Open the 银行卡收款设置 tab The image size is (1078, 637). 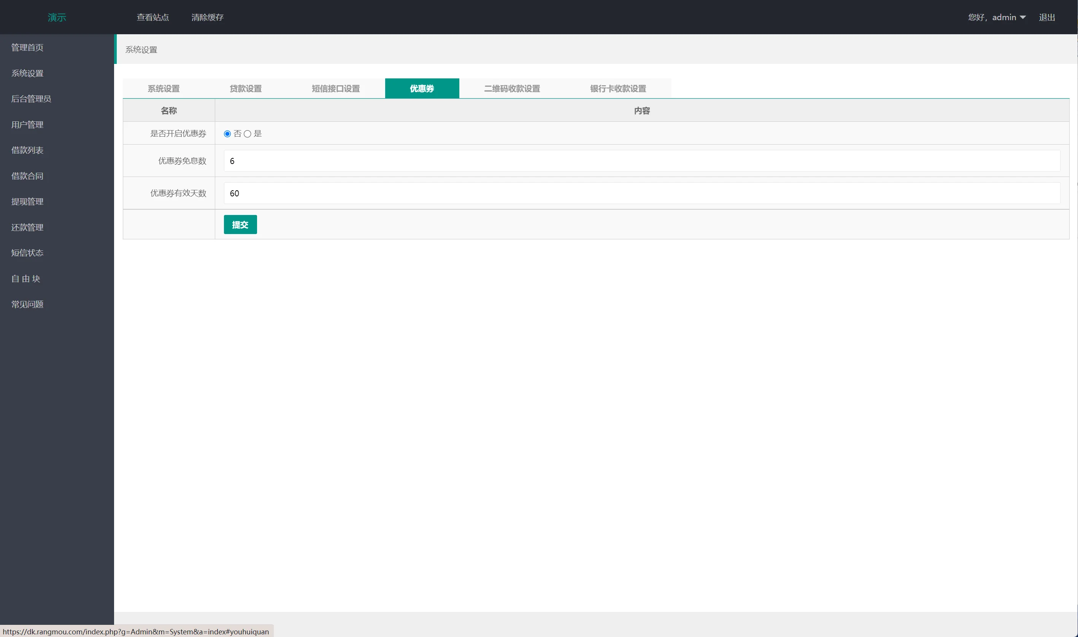(x=618, y=88)
